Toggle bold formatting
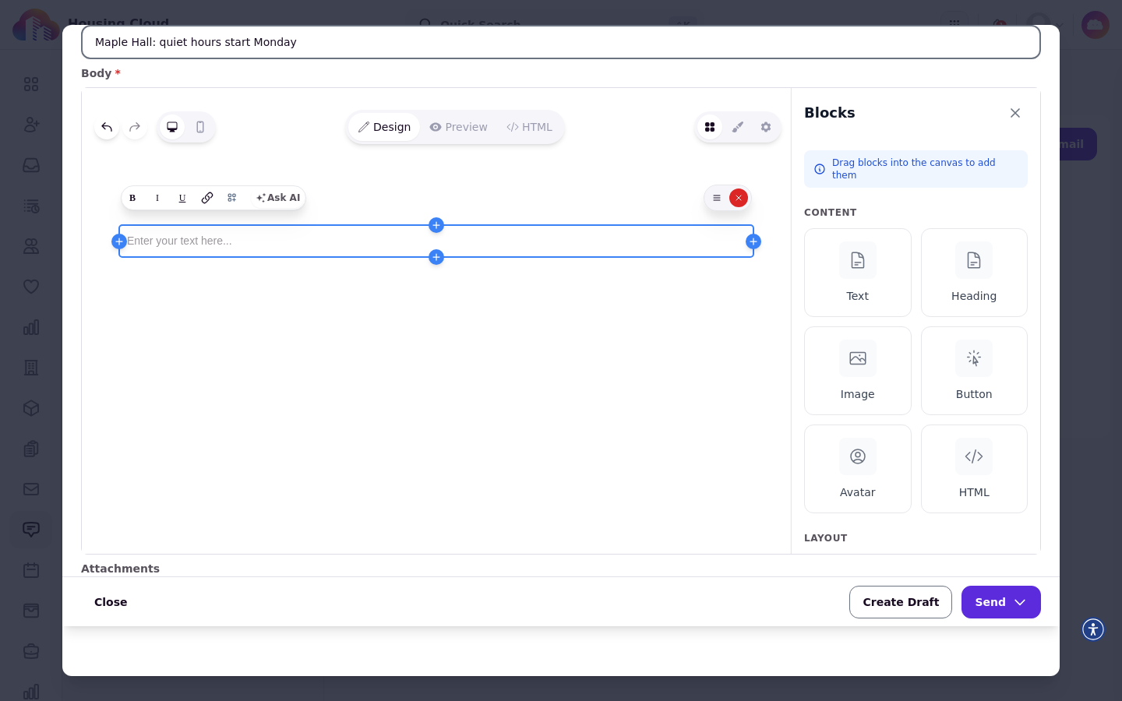Viewport: 1122px width, 701px height. point(132,198)
